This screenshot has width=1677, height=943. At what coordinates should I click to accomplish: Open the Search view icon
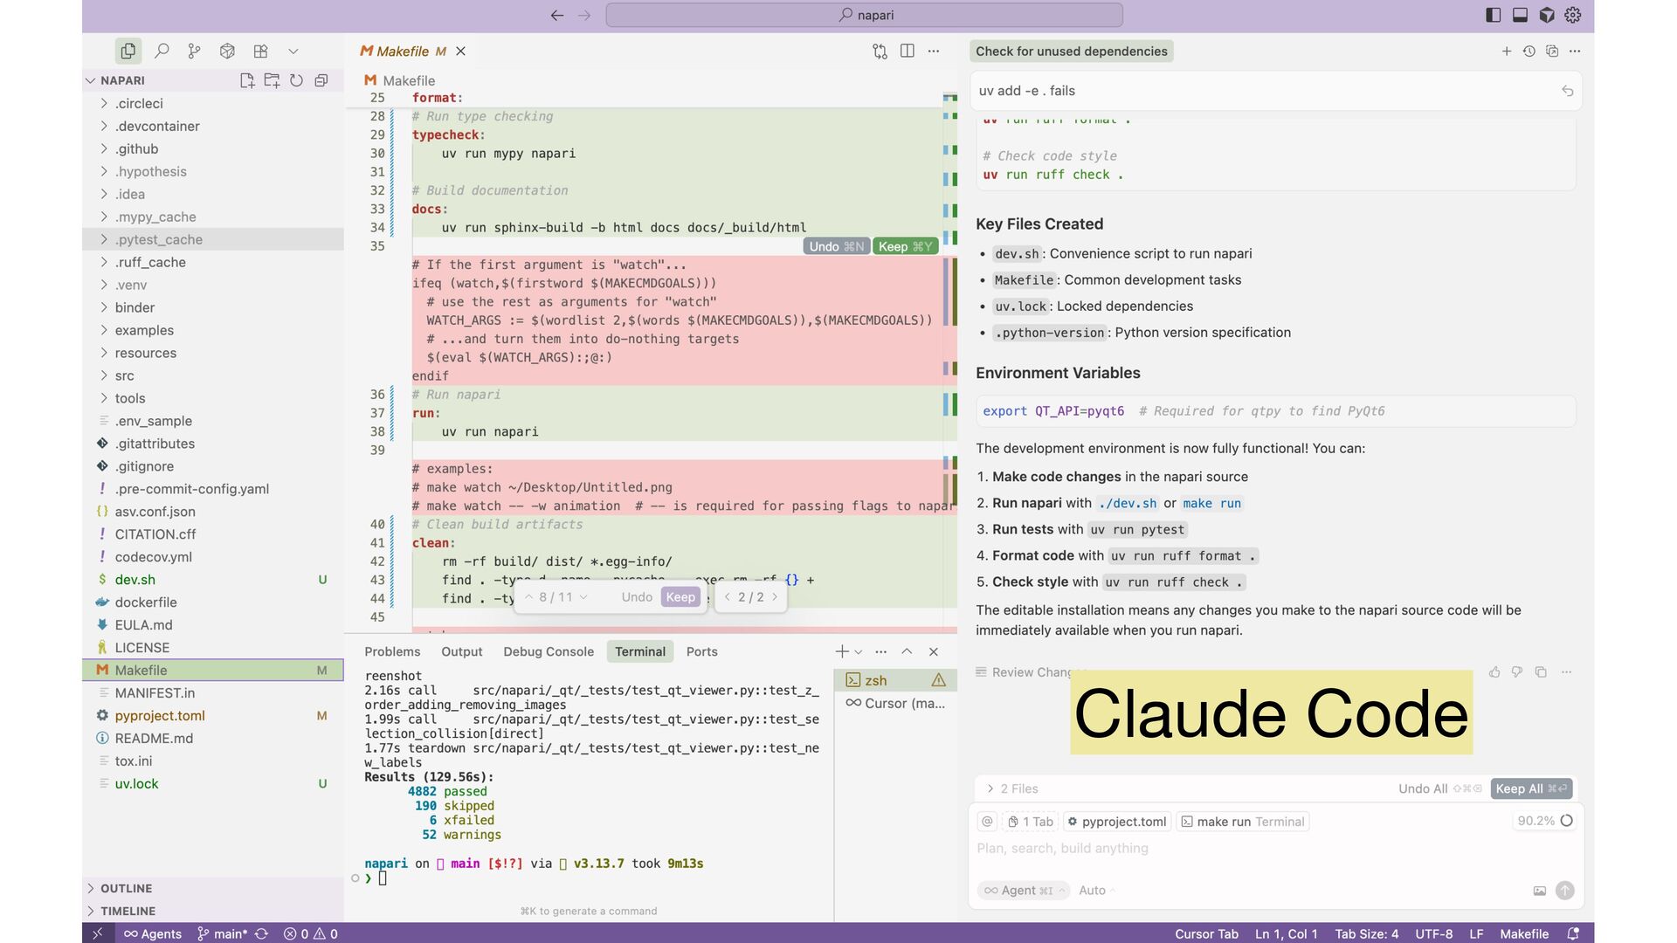pyautogui.click(x=162, y=52)
